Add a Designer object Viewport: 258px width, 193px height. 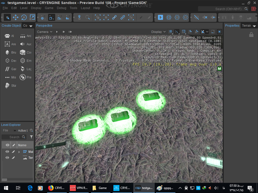tap(11, 61)
